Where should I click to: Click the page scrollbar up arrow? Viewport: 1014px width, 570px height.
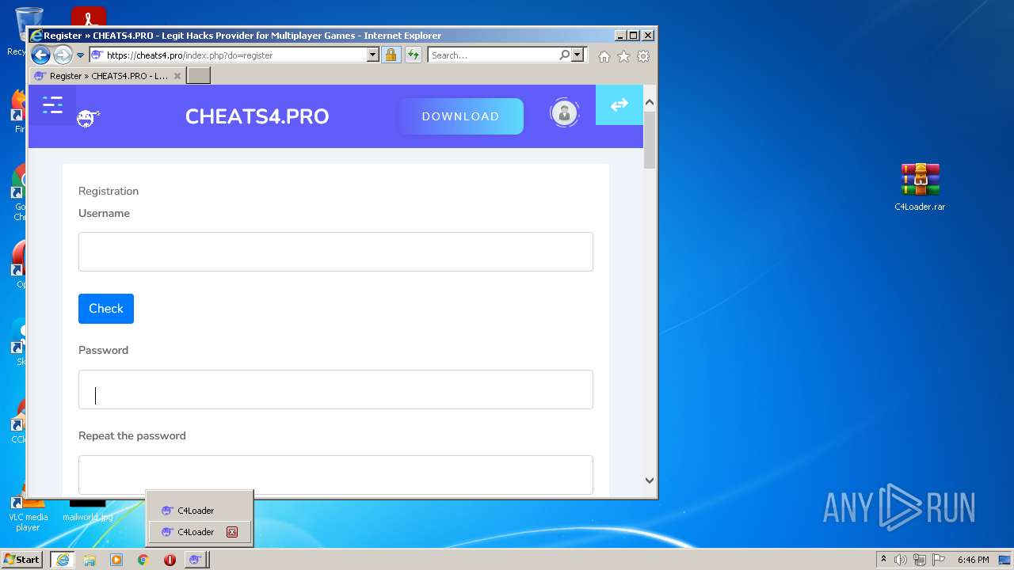tap(650, 102)
